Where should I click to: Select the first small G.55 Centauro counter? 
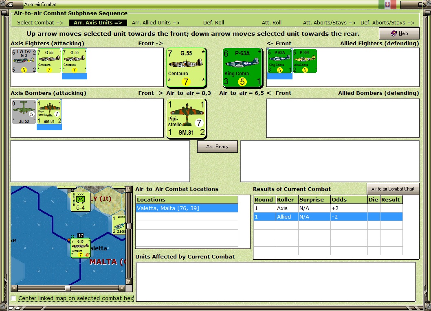click(x=49, y=61)
